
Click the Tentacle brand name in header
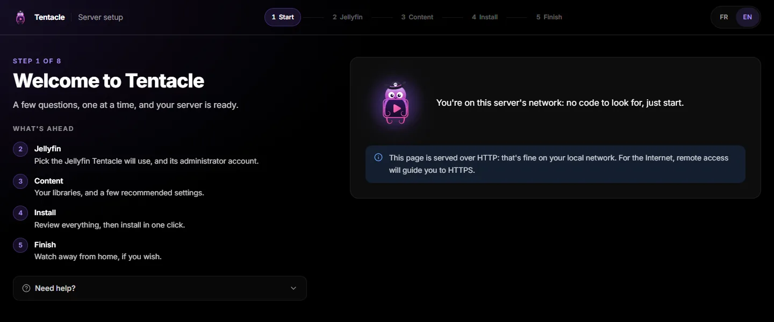click(49, 17)
